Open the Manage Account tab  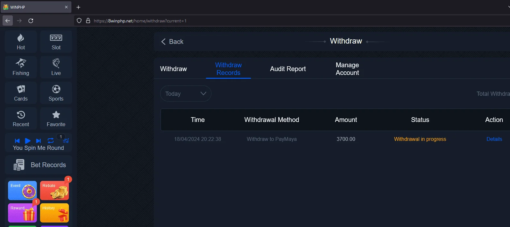coord(347,69)
